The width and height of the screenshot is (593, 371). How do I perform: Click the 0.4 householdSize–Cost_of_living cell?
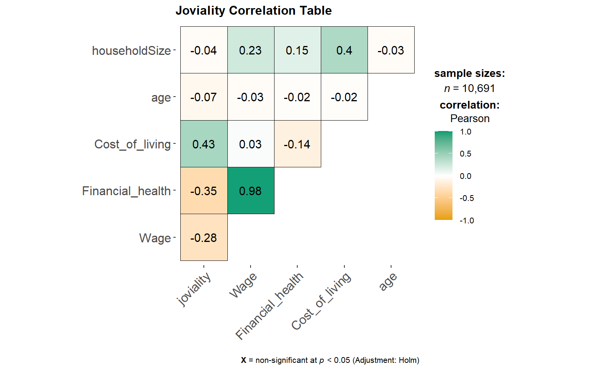[x=344, y=50]
